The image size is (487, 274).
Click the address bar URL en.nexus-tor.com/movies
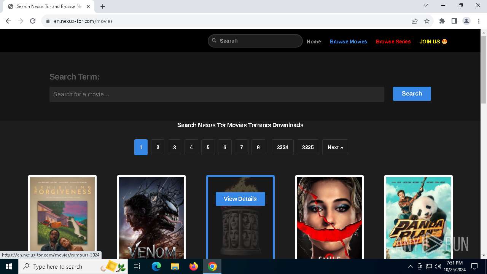pyautogui.click(x=83, y=21)
